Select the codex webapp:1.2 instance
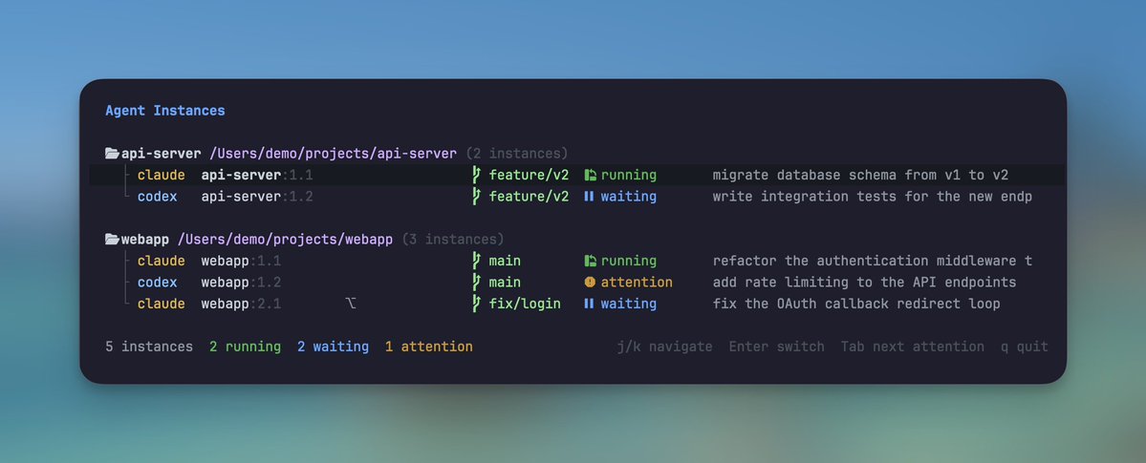The width and height of the screenshot is (1146, 463). coord(576,282)
